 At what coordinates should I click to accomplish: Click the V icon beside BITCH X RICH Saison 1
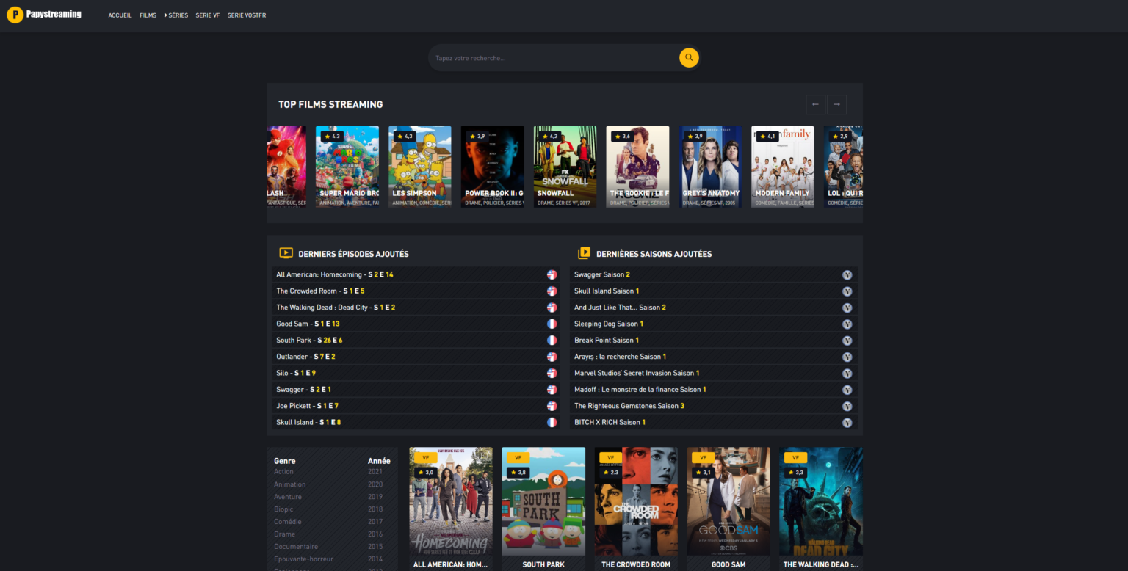tap(847, 422)
